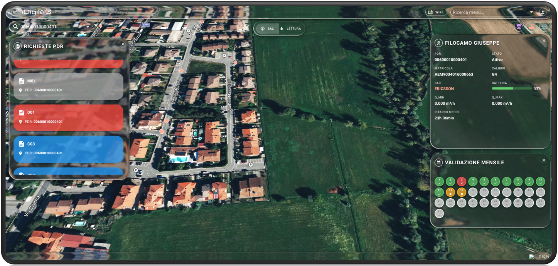This screenshot has height=266, width=558.
Task: Click the blue water waves icon
Action: click(544, 27)
